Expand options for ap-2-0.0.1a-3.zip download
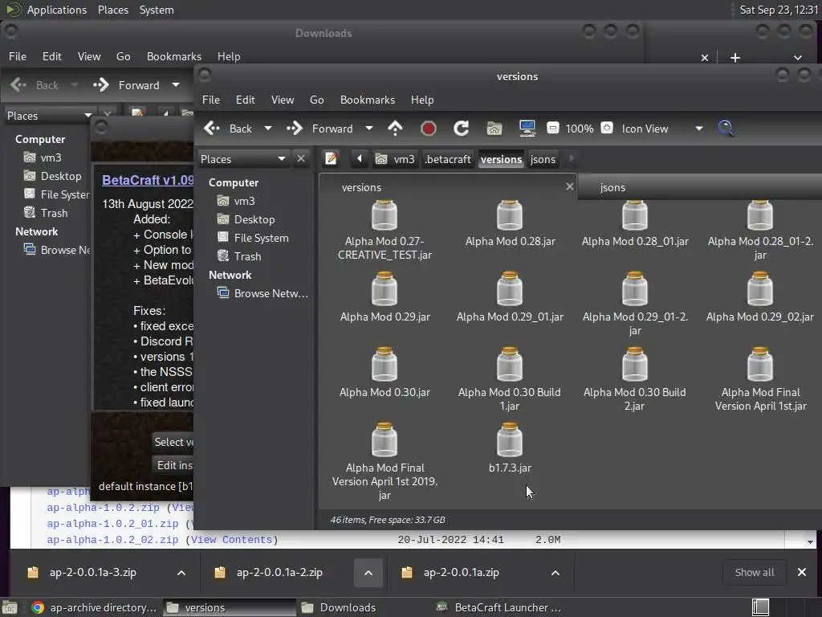822x617 pixels. click(181, 573)
